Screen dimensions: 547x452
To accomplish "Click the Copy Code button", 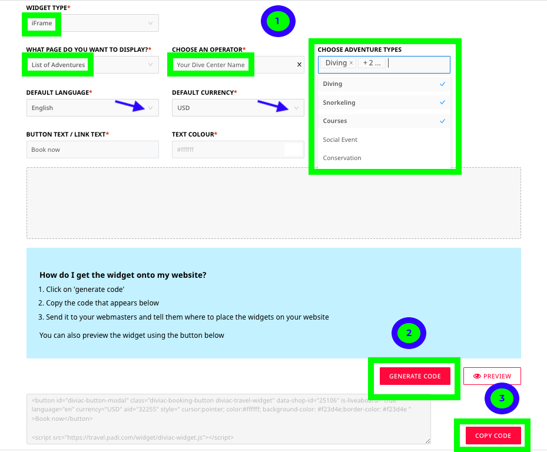I will point(493,436).
